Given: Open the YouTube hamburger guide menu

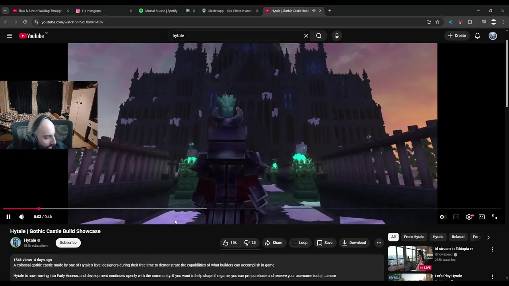Looking at the screenshot, I should click(x=10, y=36).
